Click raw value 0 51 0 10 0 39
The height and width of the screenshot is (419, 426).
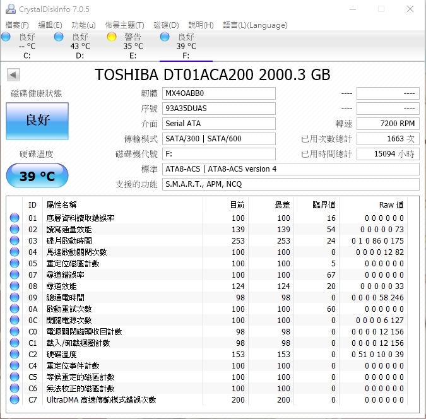tap(377, 355)
